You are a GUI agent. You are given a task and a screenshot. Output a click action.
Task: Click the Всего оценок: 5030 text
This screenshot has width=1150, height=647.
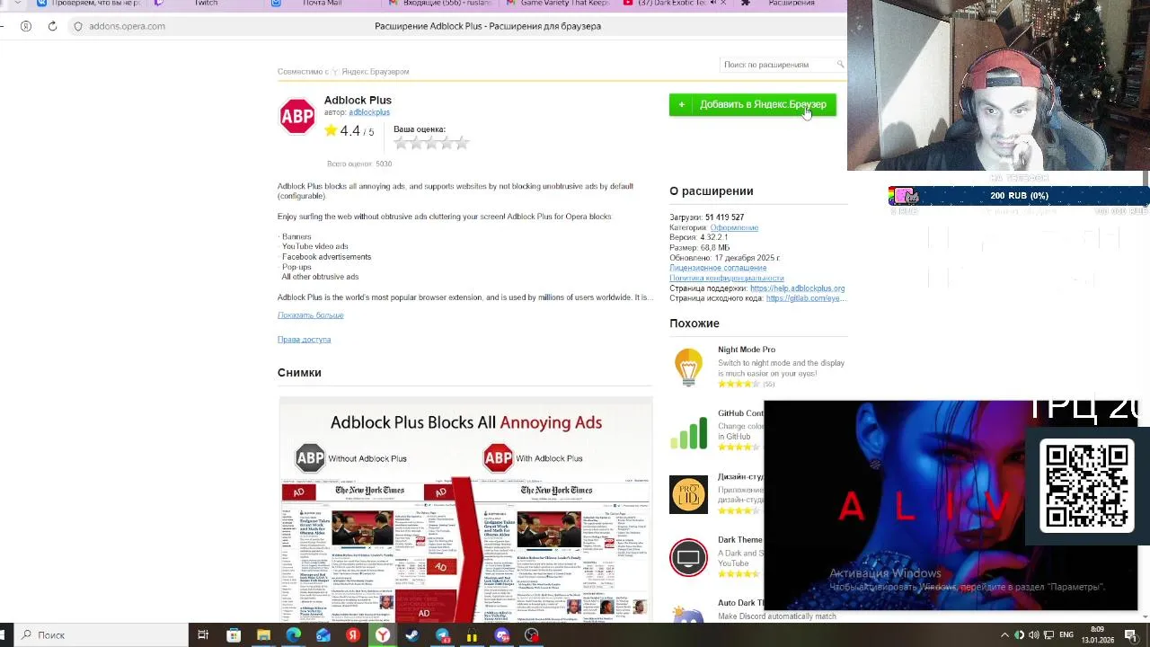click(359, 164)
